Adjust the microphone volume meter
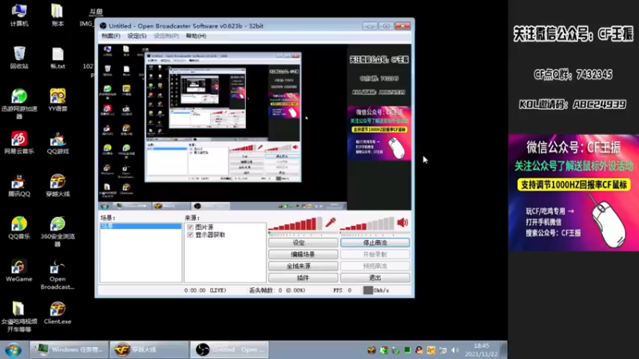This screenshot has width=639, height=359. point(296,224)
